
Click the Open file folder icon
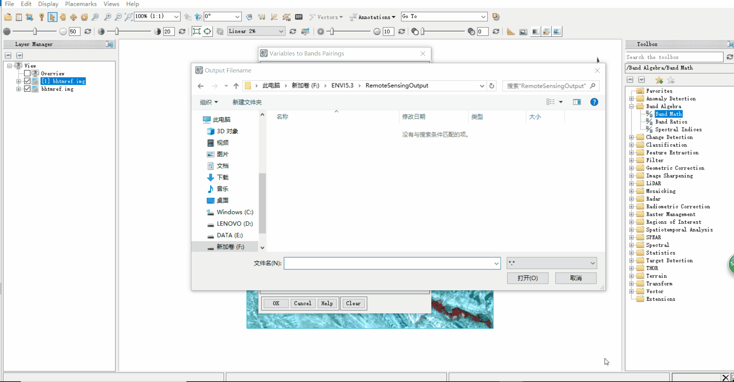pyautogui.click(x=8, y=17)
